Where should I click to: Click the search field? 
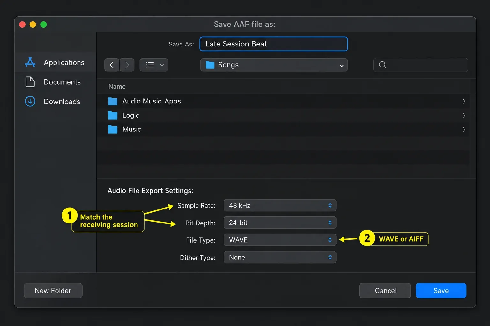(420, 65)
